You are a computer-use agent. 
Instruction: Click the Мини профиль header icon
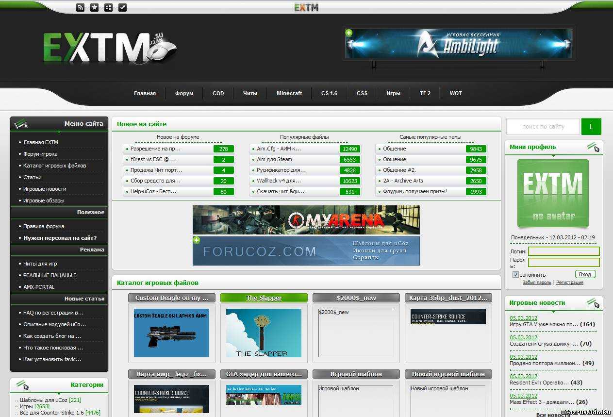593,147
